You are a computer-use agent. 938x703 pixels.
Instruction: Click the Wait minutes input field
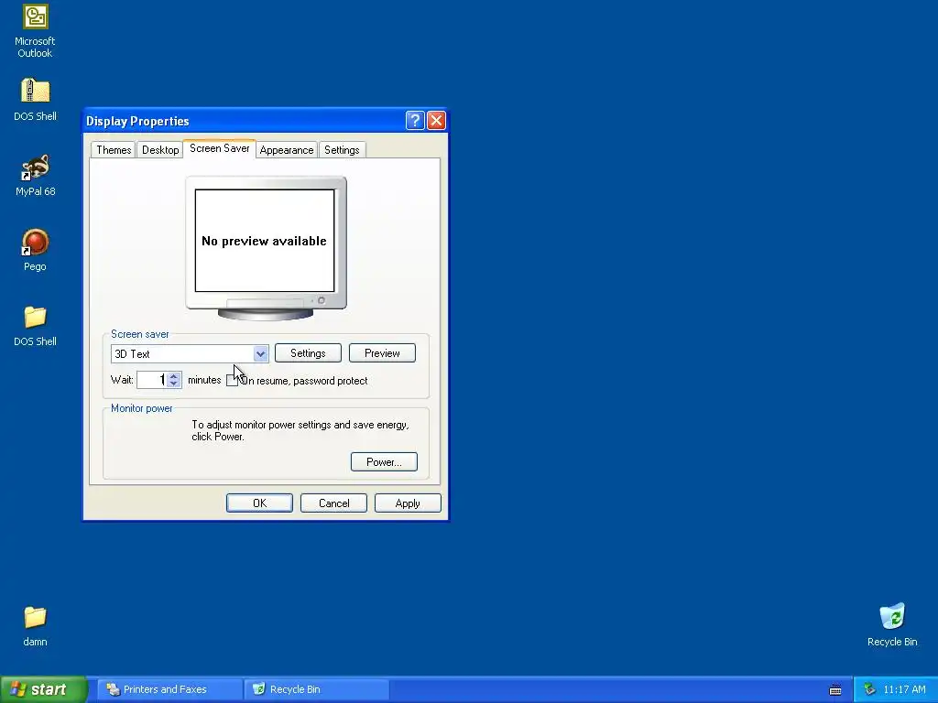coord(151,380)
